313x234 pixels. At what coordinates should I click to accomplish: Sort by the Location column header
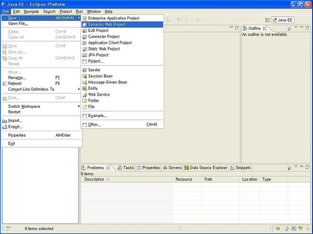pyautogui.click(x=250, y=180)
